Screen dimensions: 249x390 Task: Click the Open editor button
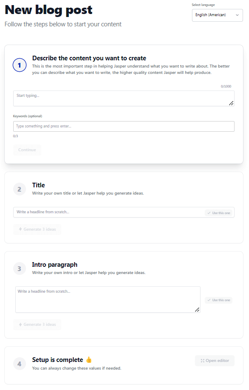pos(215,361)
